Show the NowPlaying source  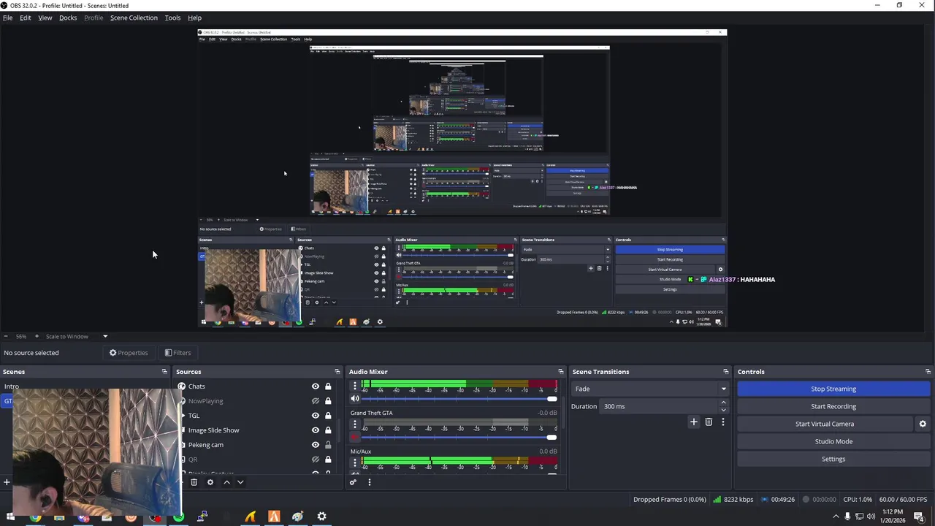coord(316,401)
